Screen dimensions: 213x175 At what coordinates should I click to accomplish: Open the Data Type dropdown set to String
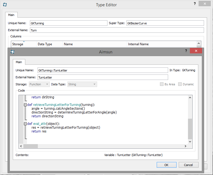click(x=82, y=84)
